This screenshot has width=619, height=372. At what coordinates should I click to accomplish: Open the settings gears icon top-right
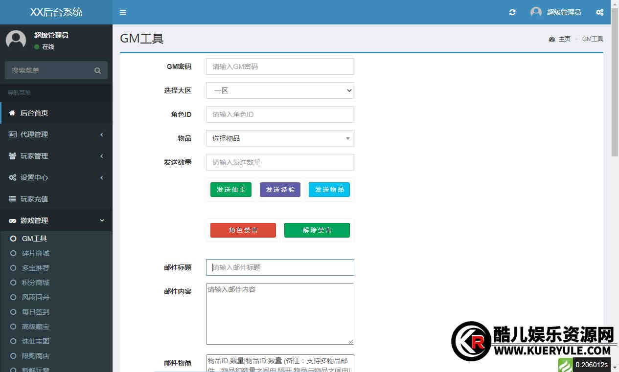click(599, 12)
